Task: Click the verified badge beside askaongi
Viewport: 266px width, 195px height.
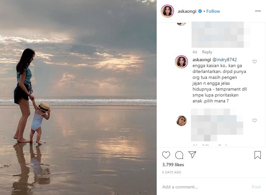Action: tap(200, 11)
